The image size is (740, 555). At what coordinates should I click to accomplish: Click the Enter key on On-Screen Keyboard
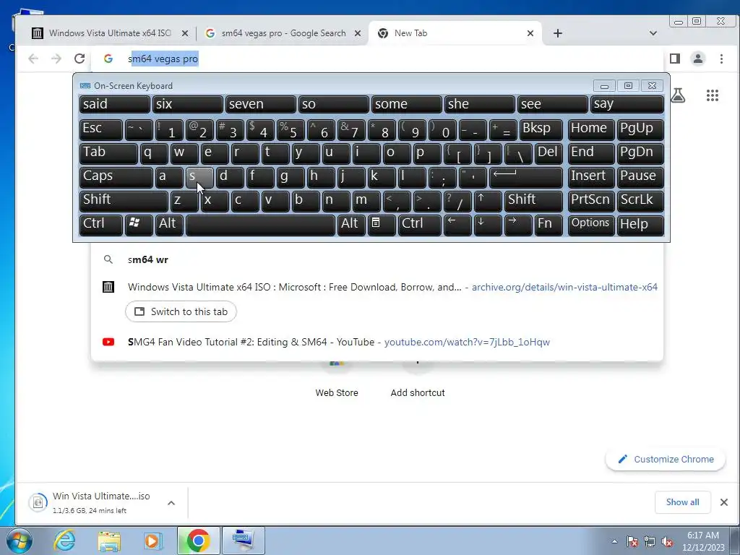pos(526,178)
